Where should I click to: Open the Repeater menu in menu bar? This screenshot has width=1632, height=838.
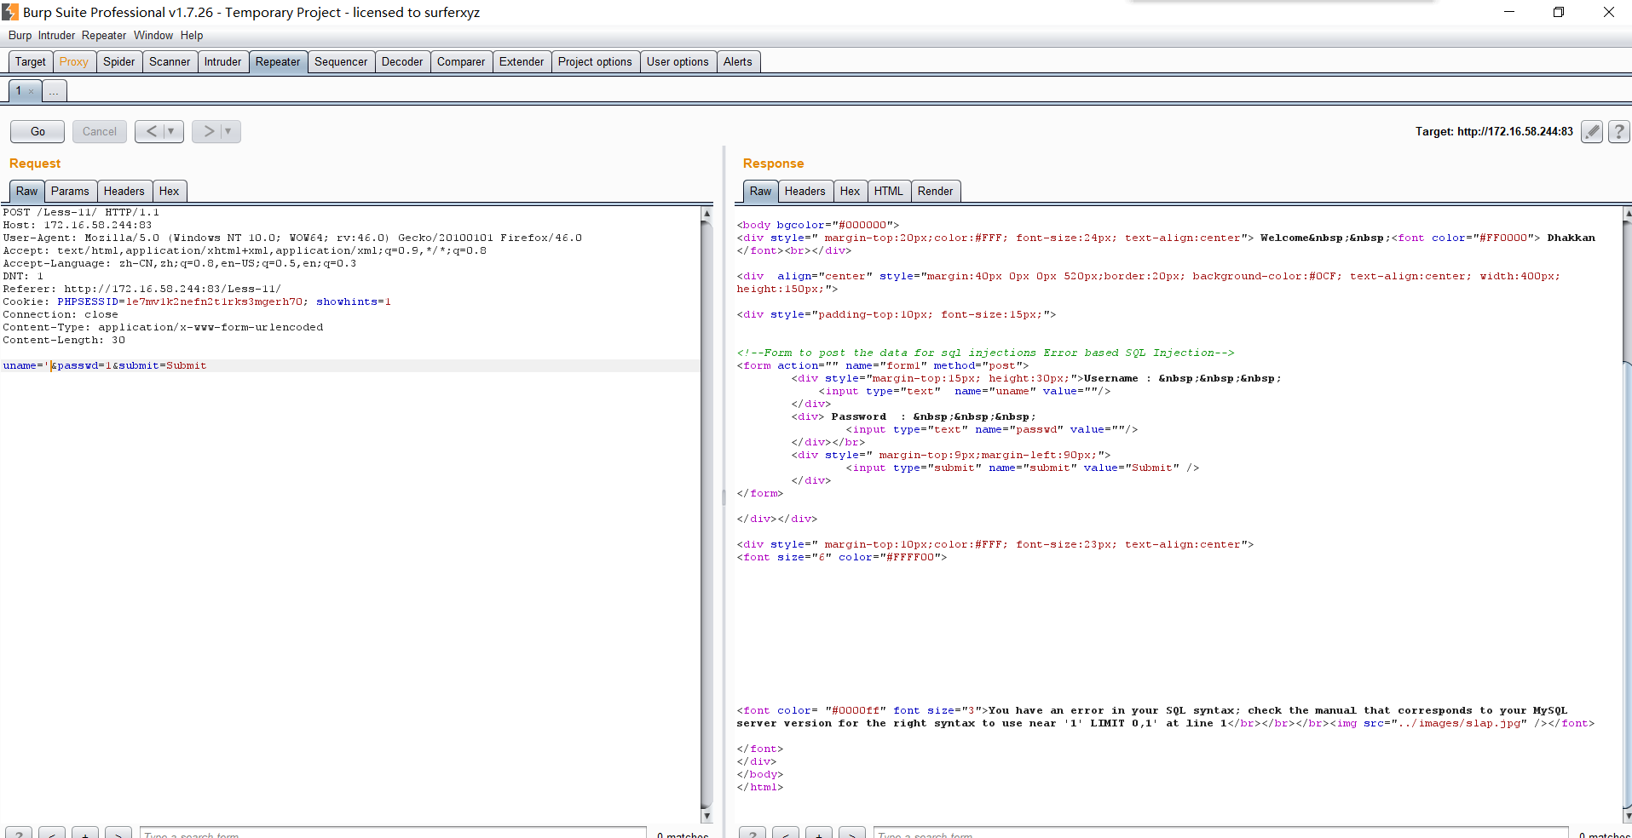point(104,36)
